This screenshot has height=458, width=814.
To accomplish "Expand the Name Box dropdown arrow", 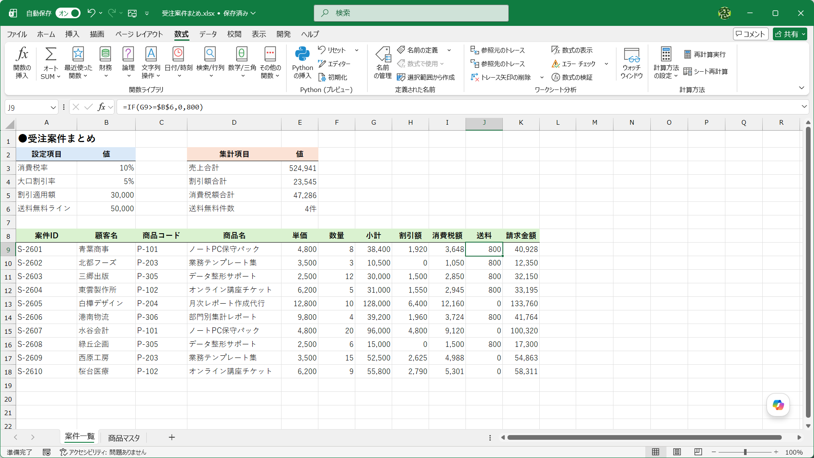I will [53, 107].
